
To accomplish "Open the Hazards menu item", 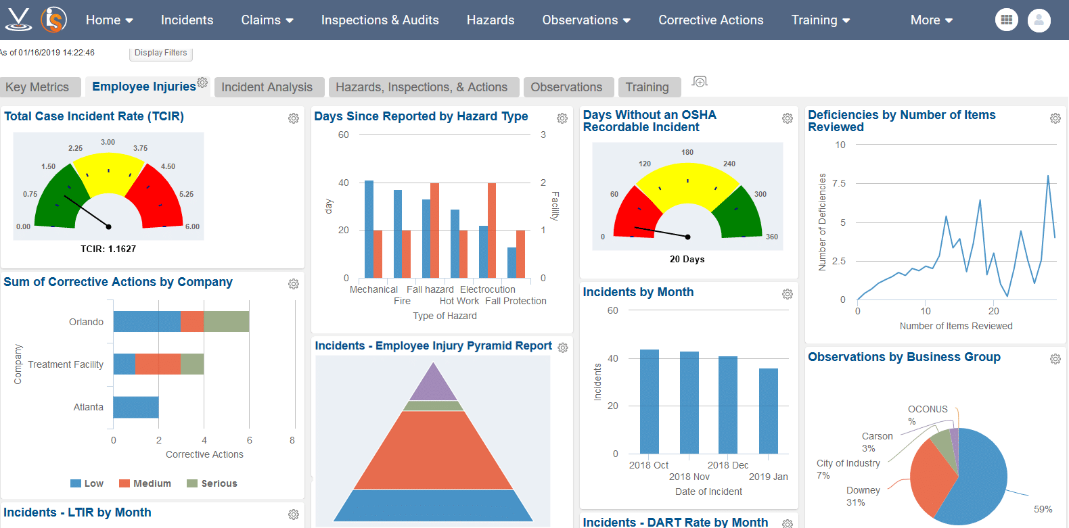I will (x=491, y=20).
